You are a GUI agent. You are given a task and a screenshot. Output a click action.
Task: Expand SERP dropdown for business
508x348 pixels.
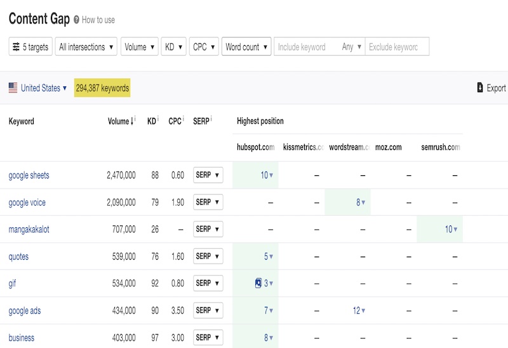[208, 337]
